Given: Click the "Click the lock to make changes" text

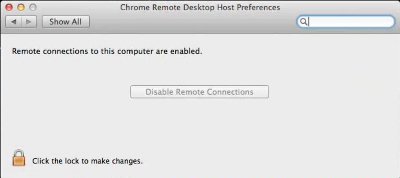Looking at the screenshot, I should [x=87, y=161].
